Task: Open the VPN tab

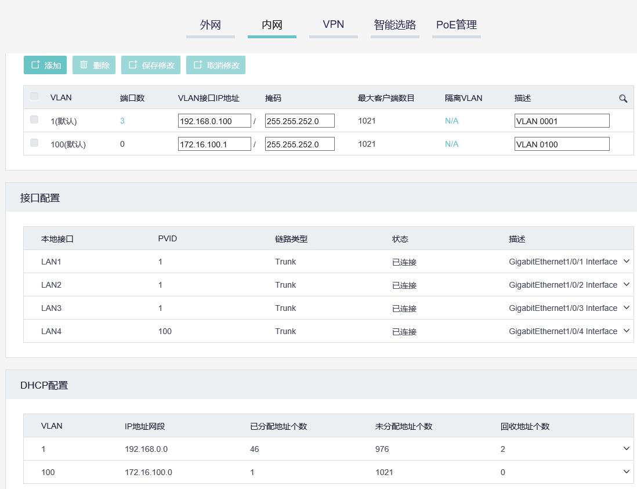Action: pos(334,25)
